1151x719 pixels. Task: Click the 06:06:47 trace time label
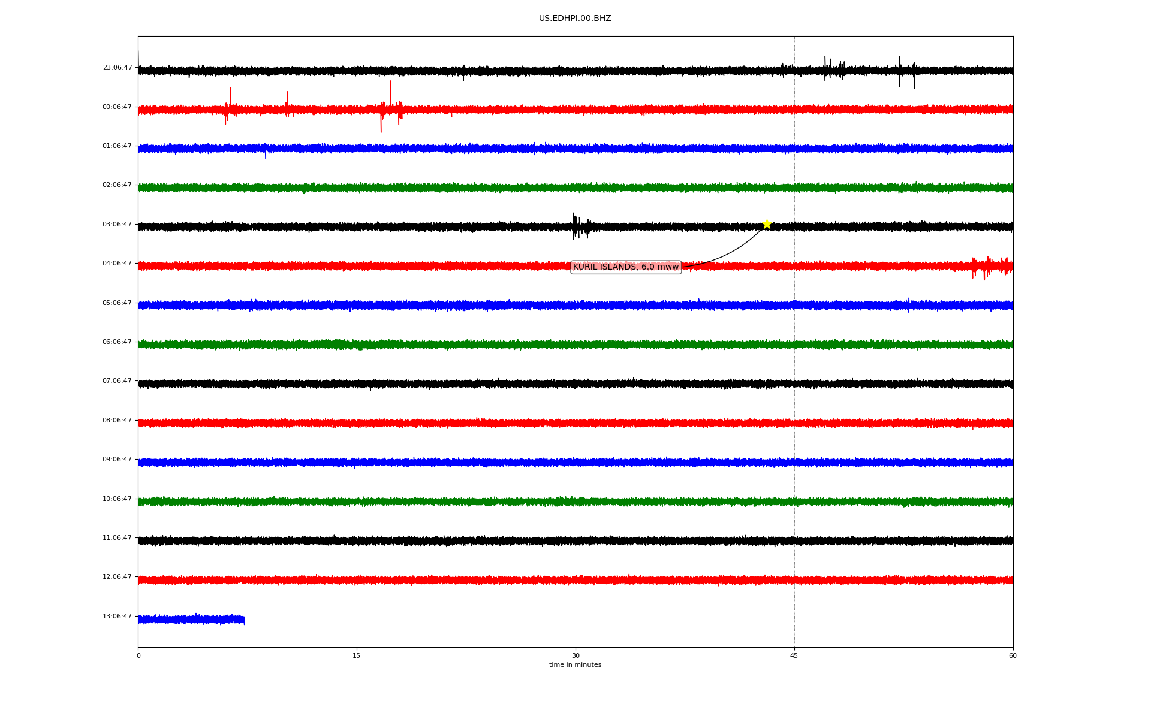click(117, 342)
